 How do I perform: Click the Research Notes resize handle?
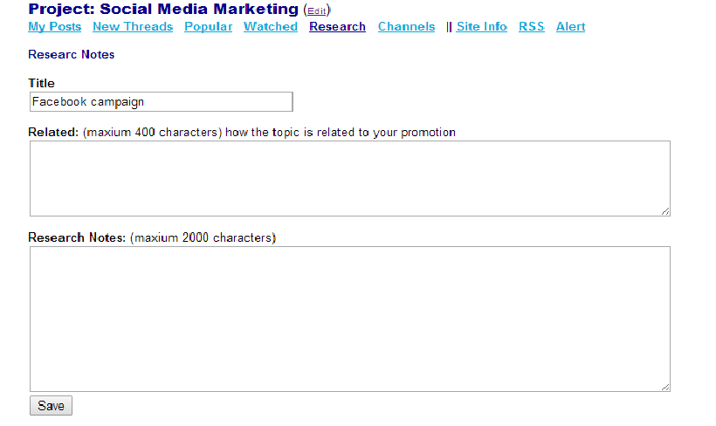click(665, 387)
